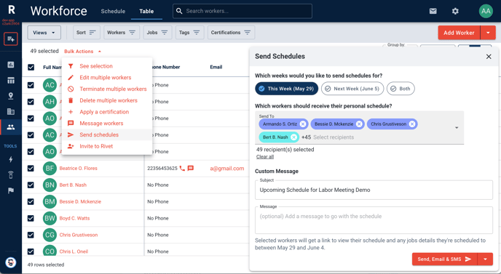Click the Send, Email & SMS button

(x=444, y=259)
